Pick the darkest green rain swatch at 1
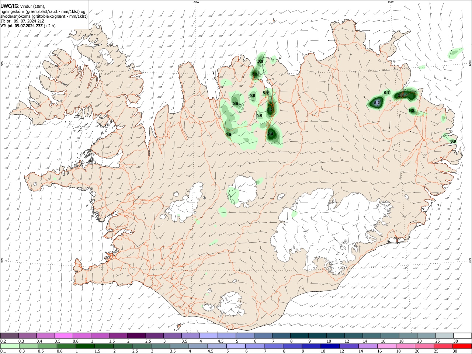The image size is (472, 354). click(85, 346)
